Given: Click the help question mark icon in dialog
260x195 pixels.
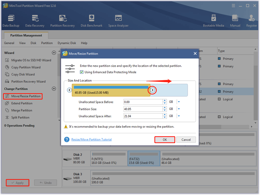Looking at the screenshot, I should (67, 139).
